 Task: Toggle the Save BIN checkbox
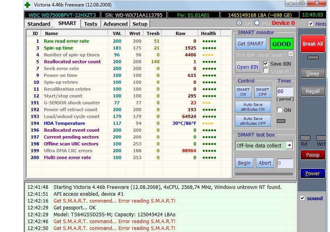[x=266, y=64]
